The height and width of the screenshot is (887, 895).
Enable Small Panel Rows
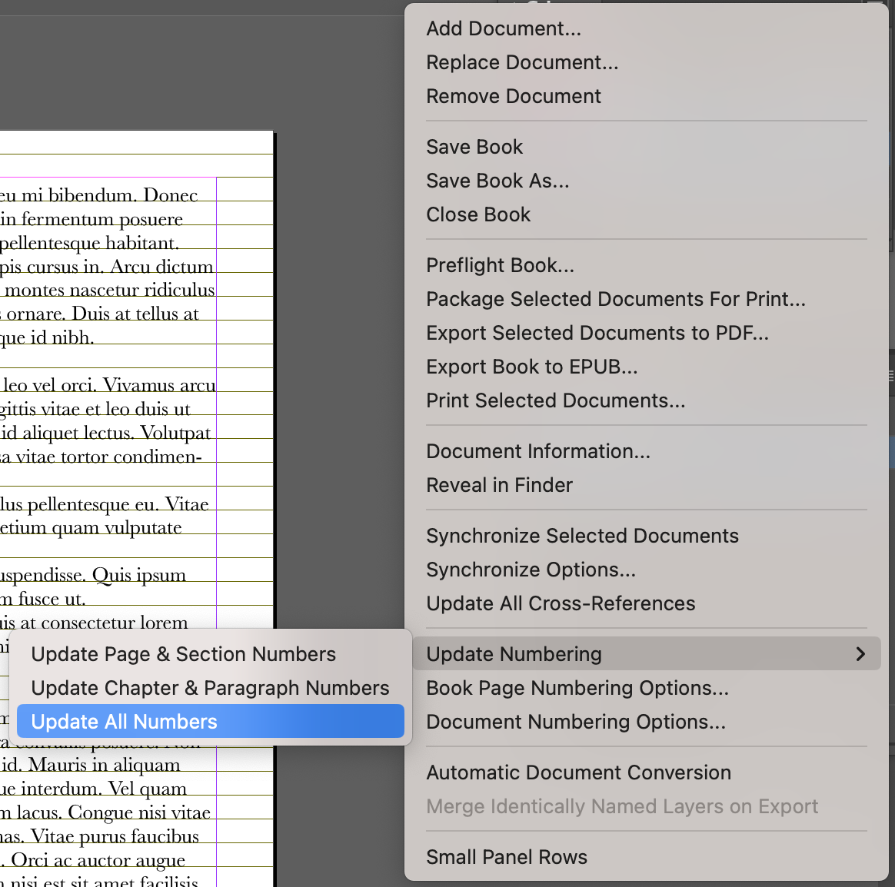point(507,856)
